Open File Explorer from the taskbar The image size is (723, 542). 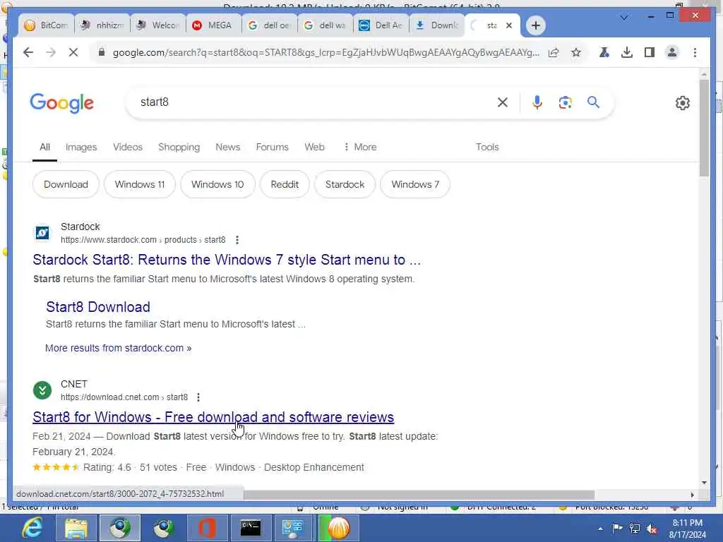[x=76, y=528]
